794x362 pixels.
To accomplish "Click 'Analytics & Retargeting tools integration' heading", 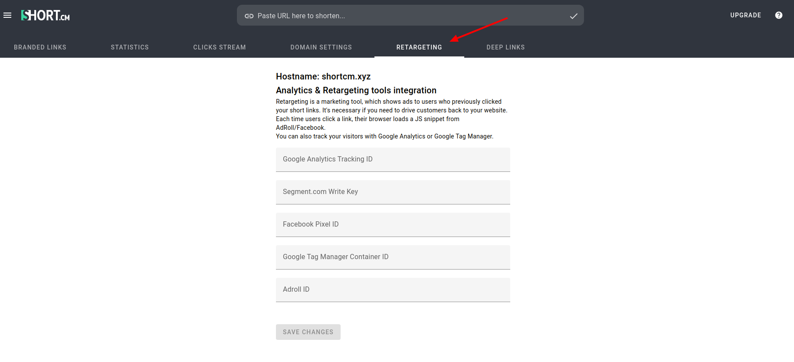I will [356, 90].
